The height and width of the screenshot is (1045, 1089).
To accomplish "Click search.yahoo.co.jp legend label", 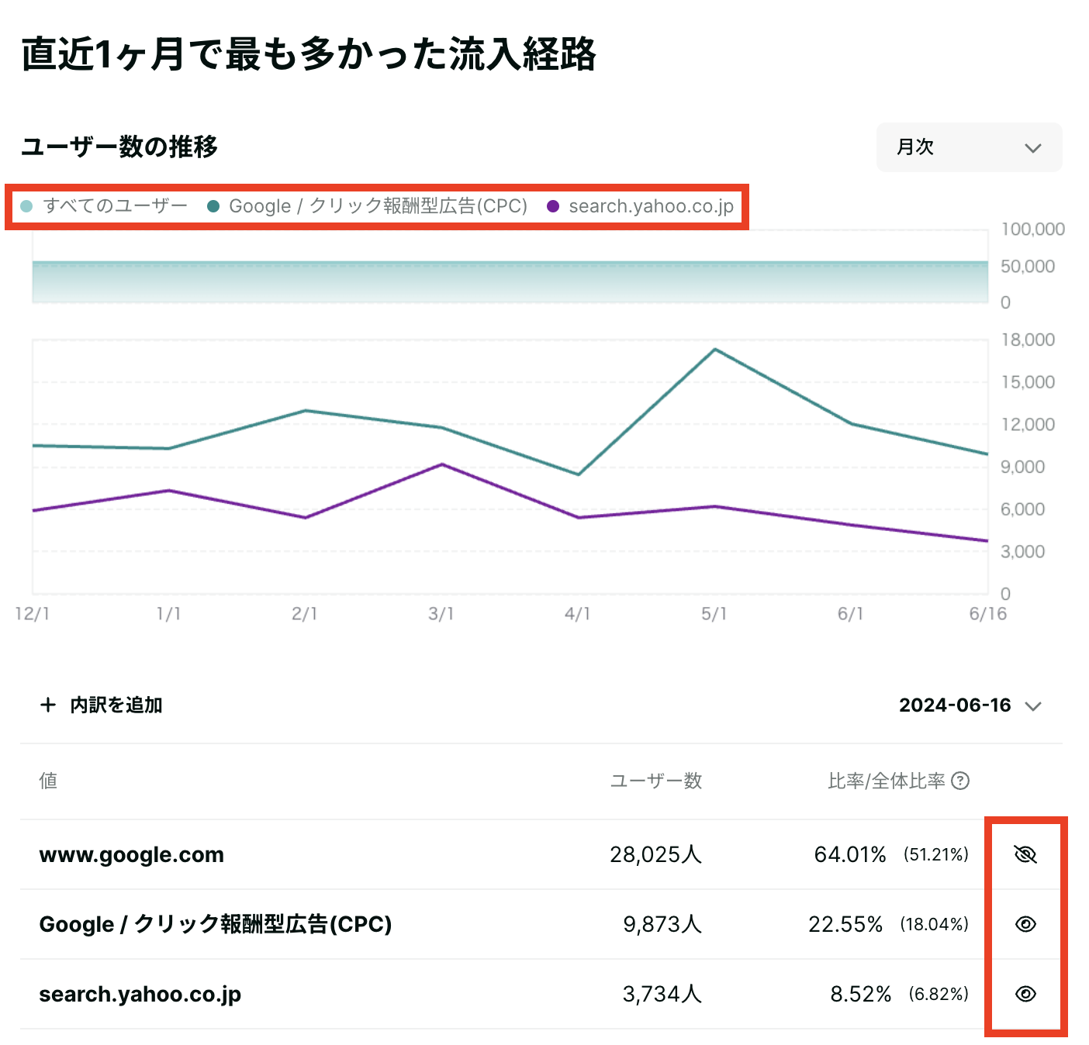I will tap(652, 206).
